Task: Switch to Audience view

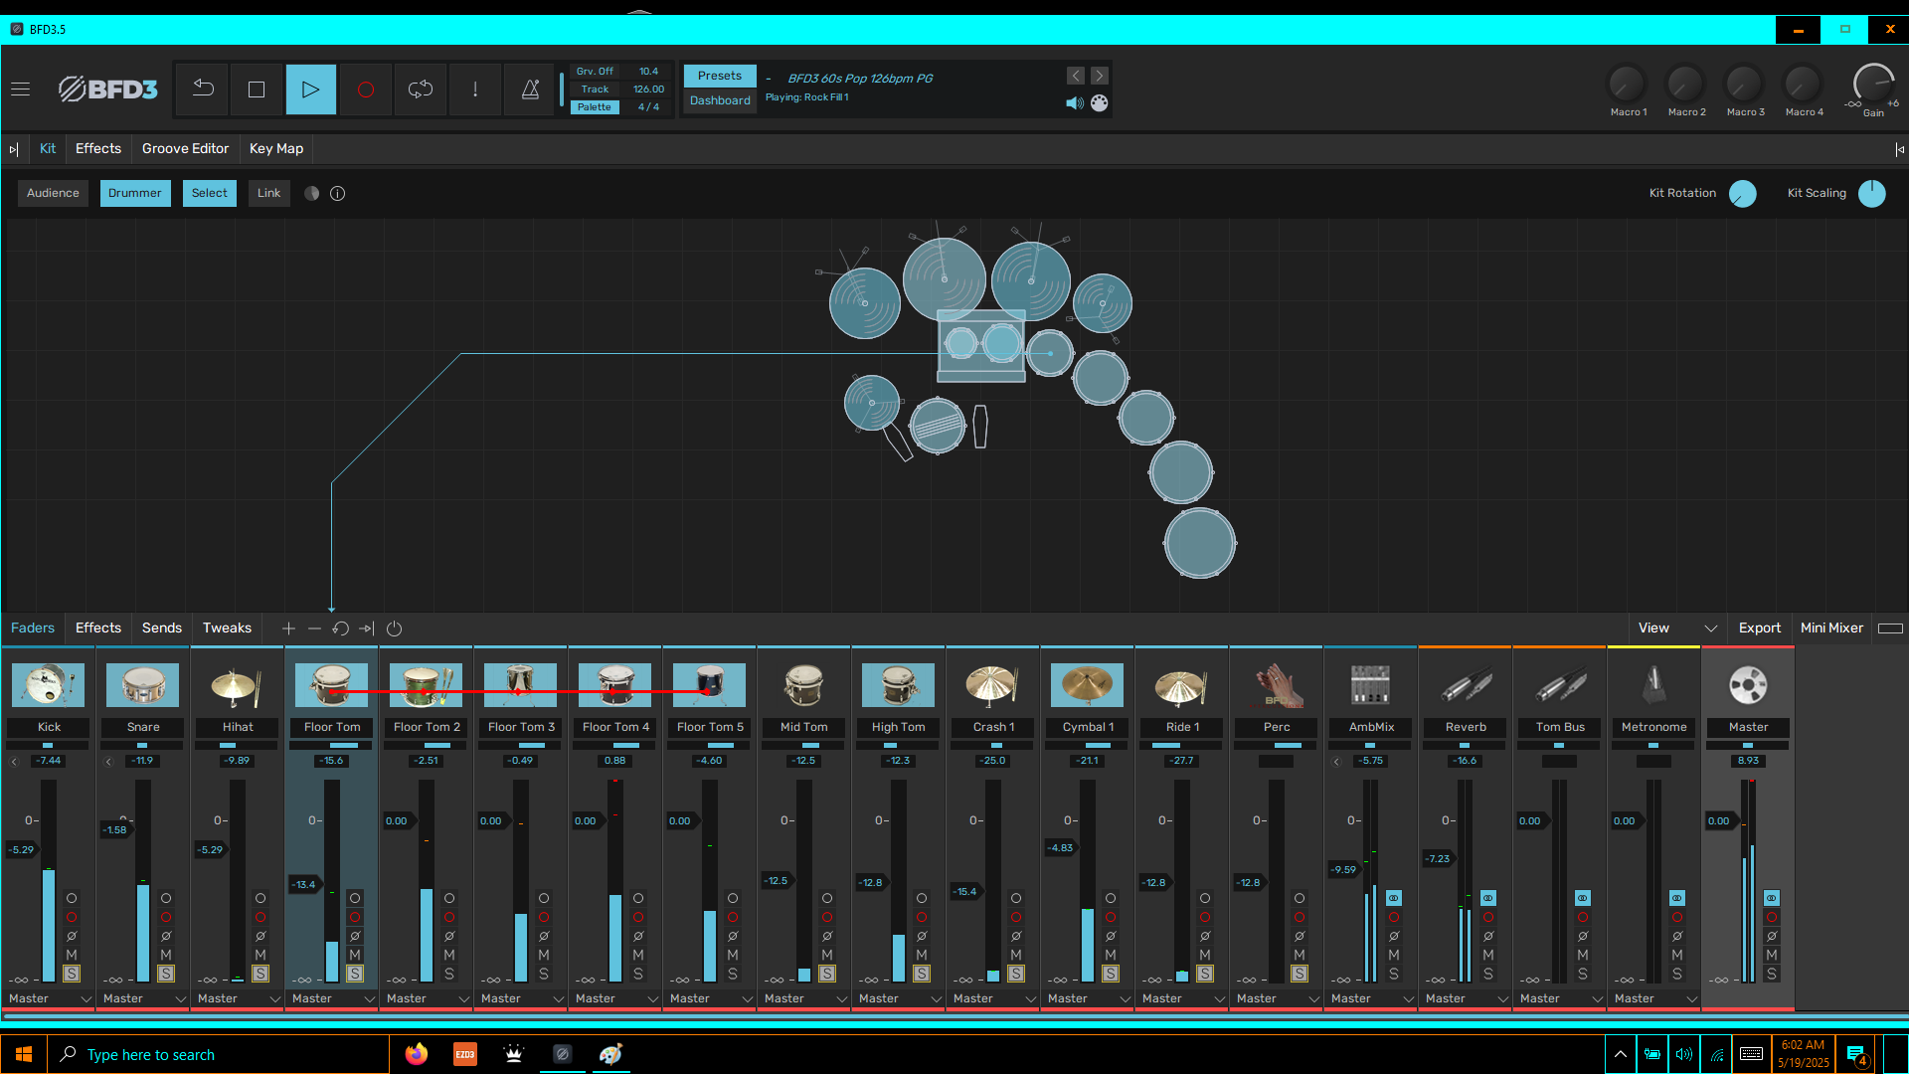Action: 53,193
